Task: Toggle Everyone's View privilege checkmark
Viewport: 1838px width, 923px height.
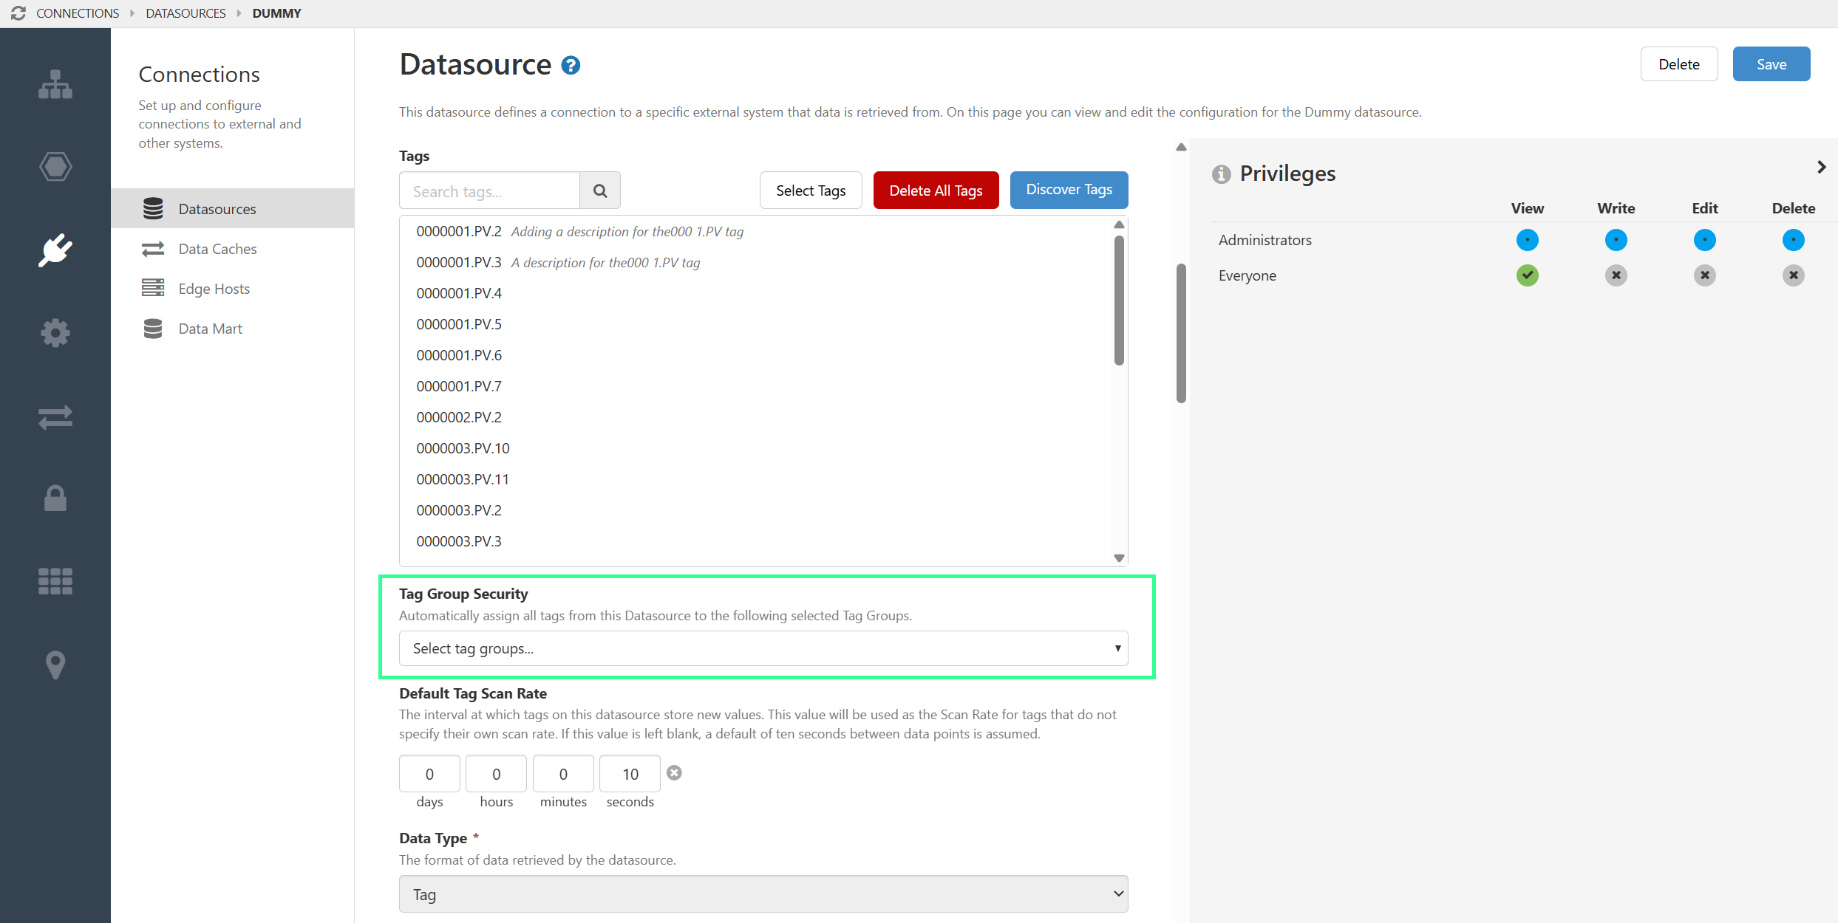Action: click(1527, 275)
